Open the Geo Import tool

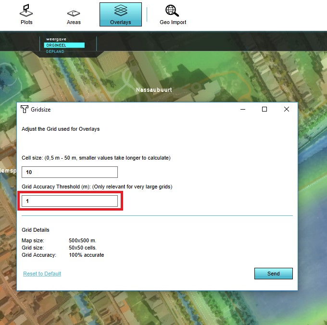173,14
